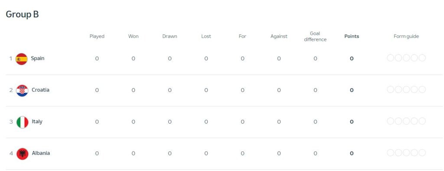The height and width of the screenshot is (171, 444).
Task: Click the Points column header
Action: click(x=352, y=36)
